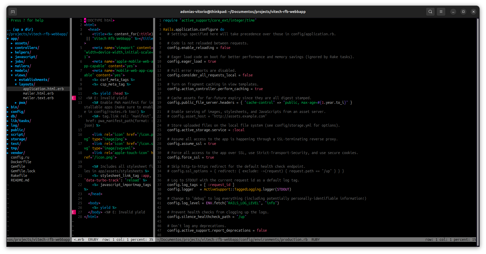
Task: Open the Gemfile from the explorer
Action: point(18,166)
